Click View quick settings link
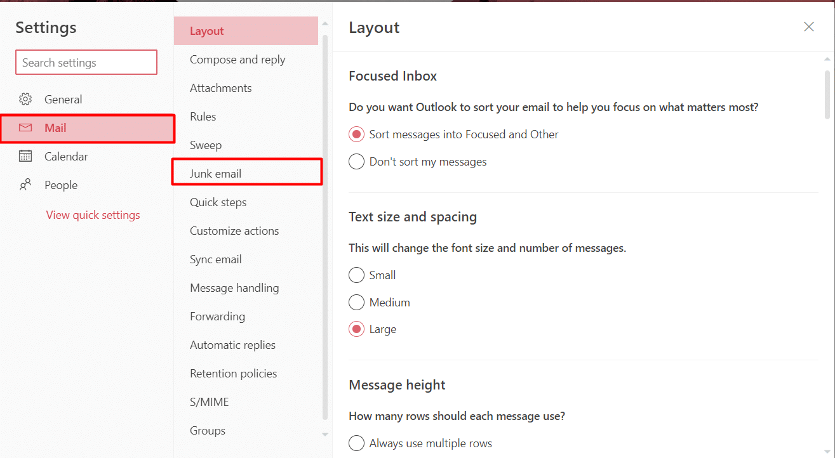835x458 pixels. (x=93, y=215)
